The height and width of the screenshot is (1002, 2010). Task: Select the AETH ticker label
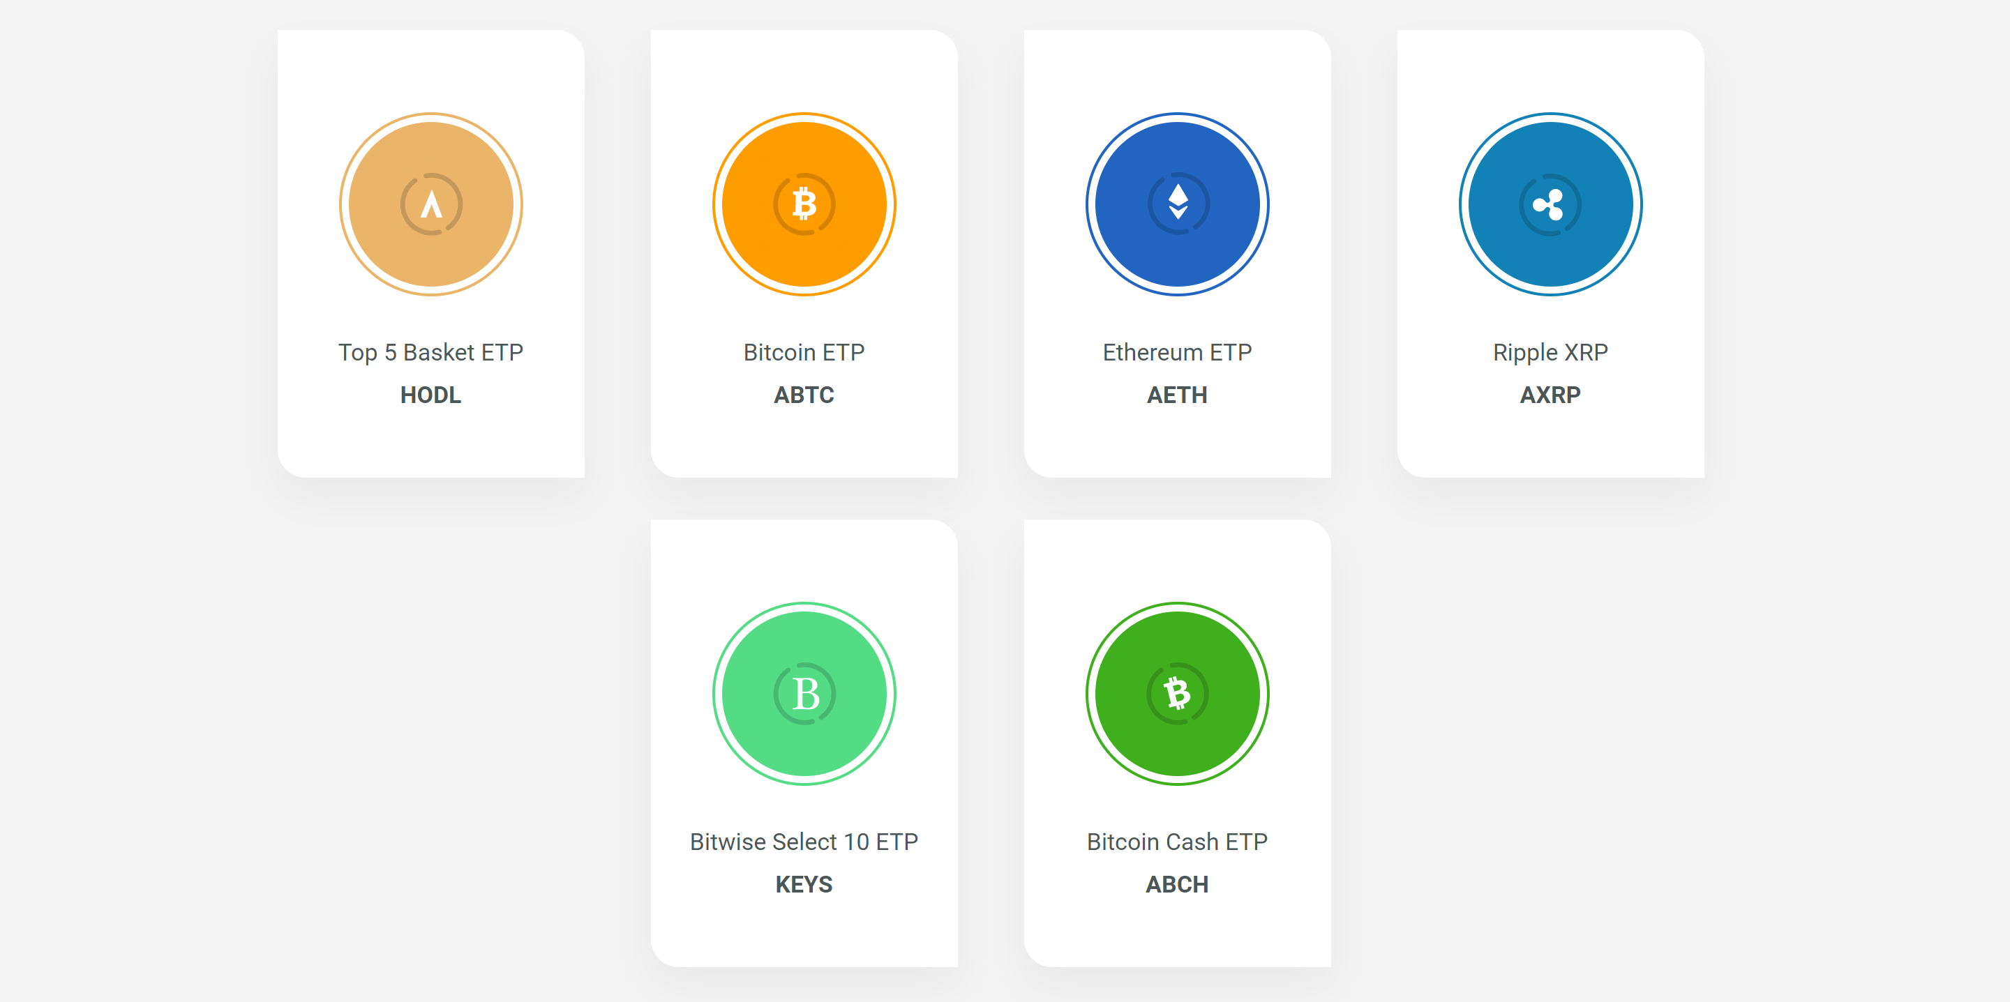1177,395
